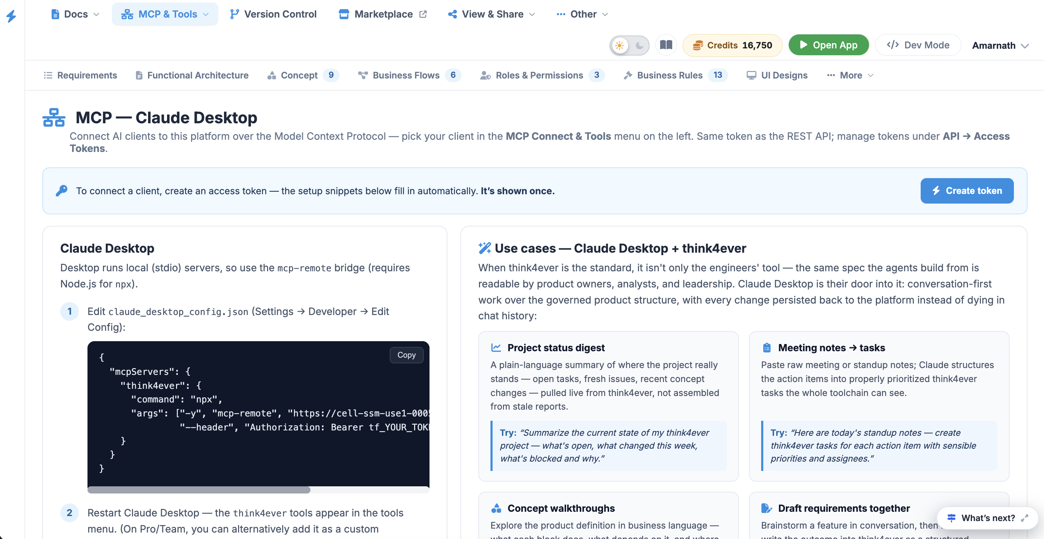Open the Roles & Permissions tab
Screen dimensions: 1044x539
click(x=542, y=75)
